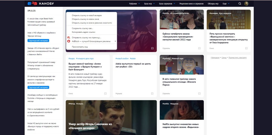Click Партнерский материал badge under Intel news
The image size is (272, 135).
[x=38, y=41]
